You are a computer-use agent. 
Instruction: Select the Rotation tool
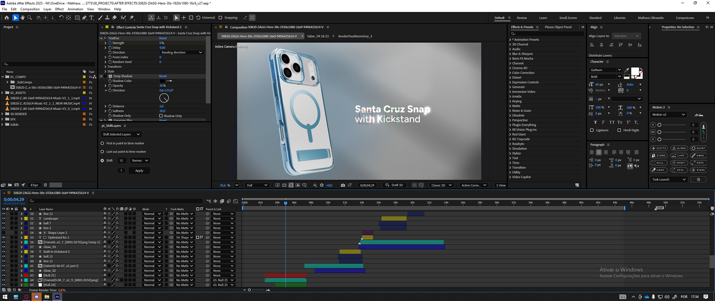point(61,17)
